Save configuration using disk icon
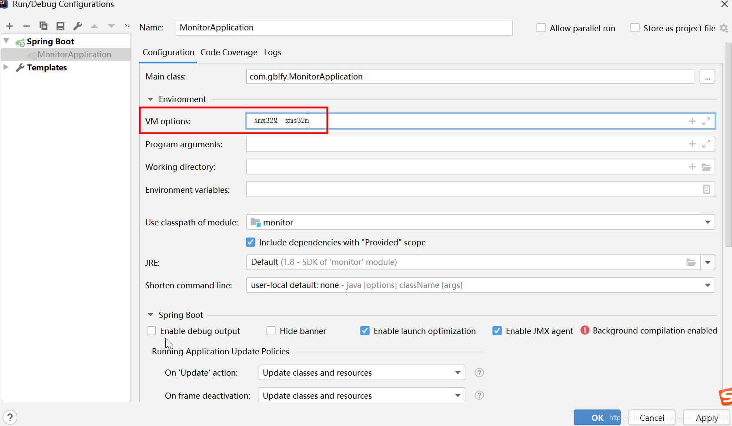The width and height of the screenshot is (732, 426). 60,26
